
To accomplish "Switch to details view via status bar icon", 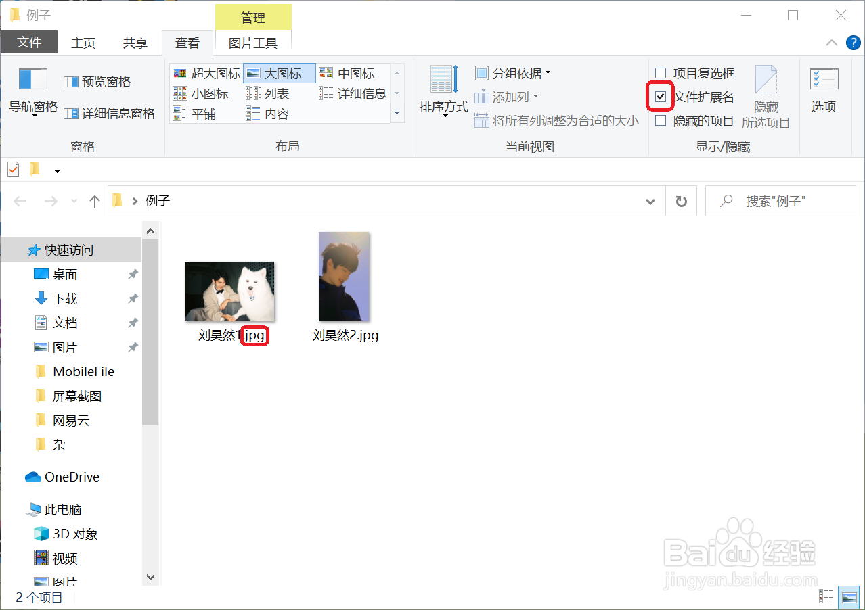I will (826, 596).
